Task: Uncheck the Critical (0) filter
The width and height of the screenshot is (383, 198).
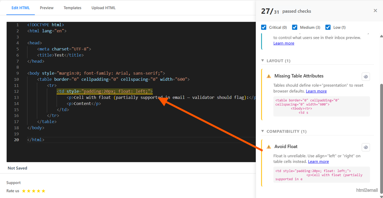Action: 264,27
